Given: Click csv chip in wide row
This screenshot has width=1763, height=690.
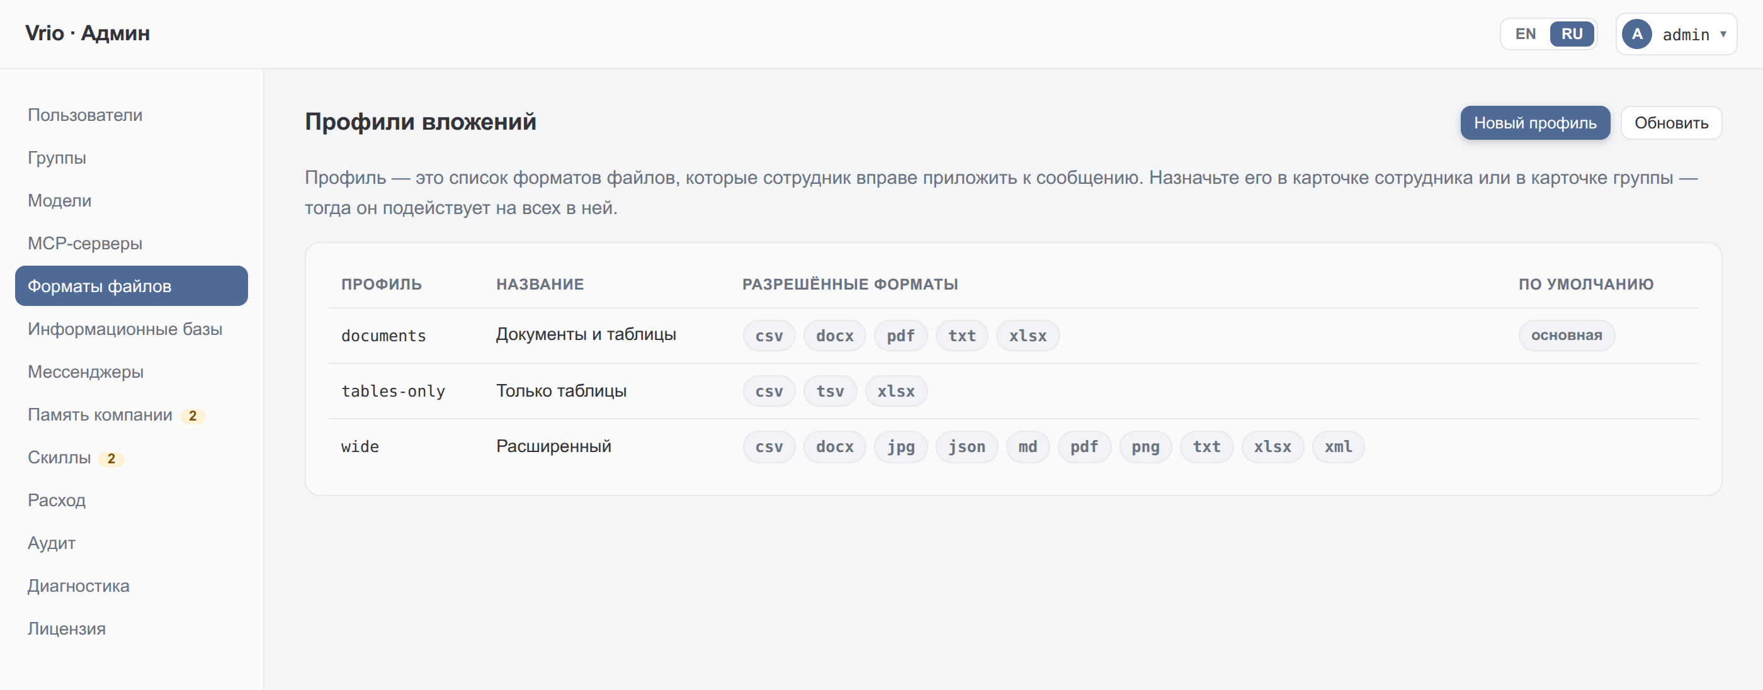Looking at the screenshot, I should (x=769, y=446).
